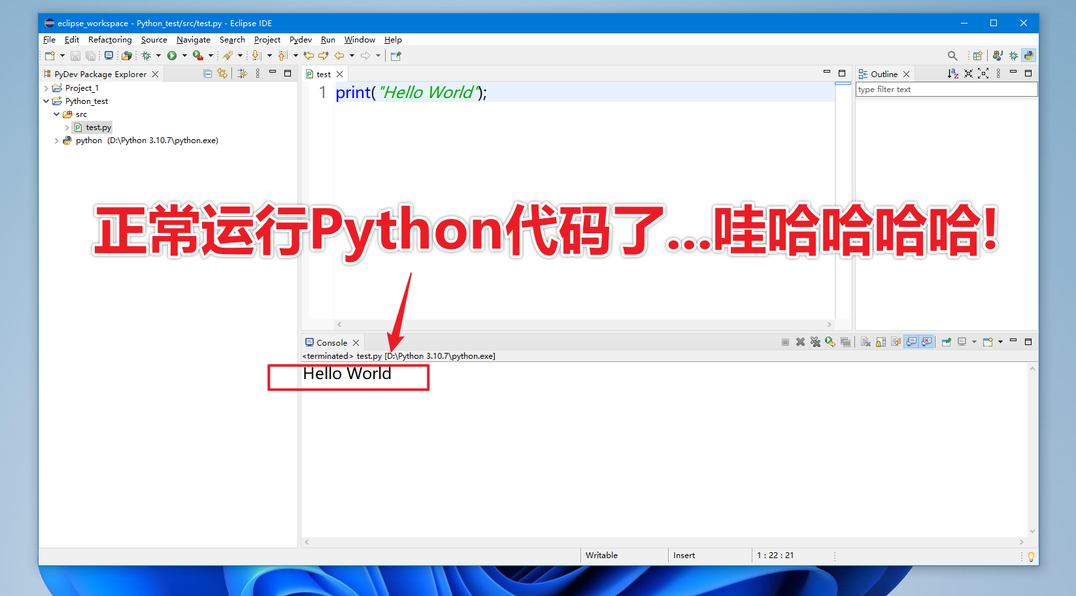Toggle alphabetical sort in Outline view

tap(953, 74)
